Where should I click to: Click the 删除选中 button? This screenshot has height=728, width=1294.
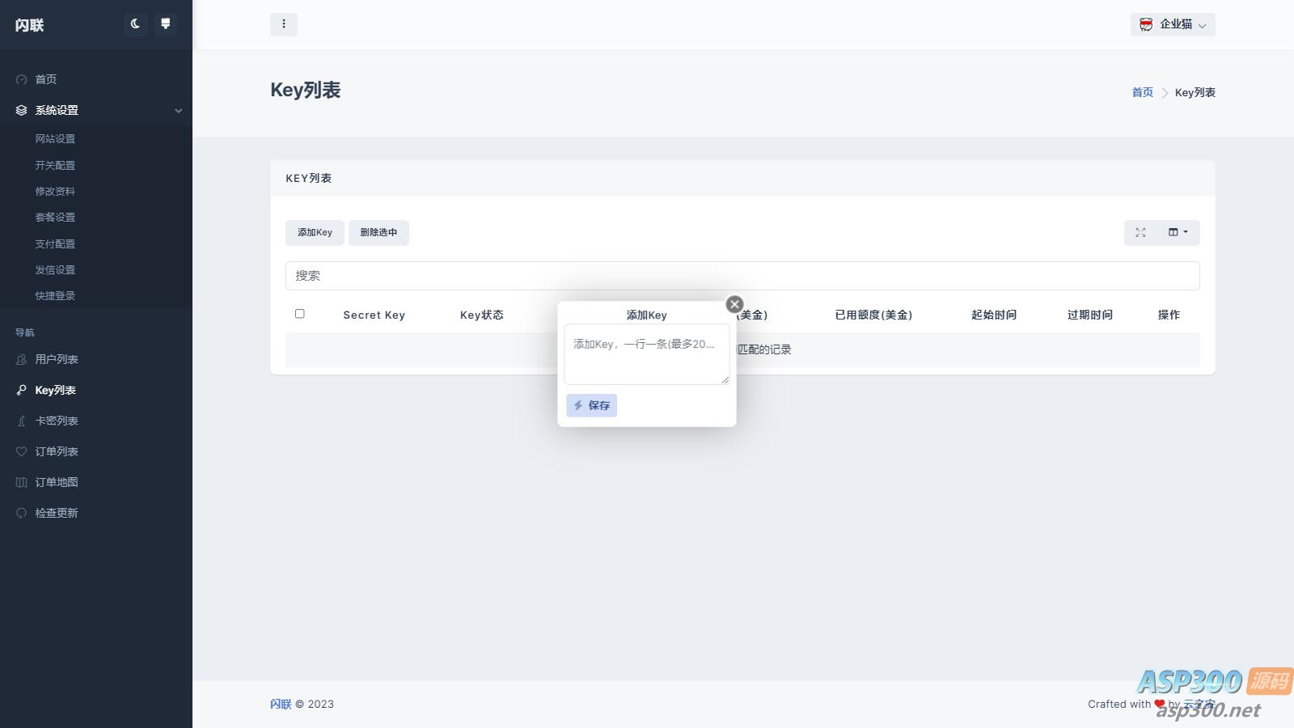pyautogui.click(x=378, y=233)
